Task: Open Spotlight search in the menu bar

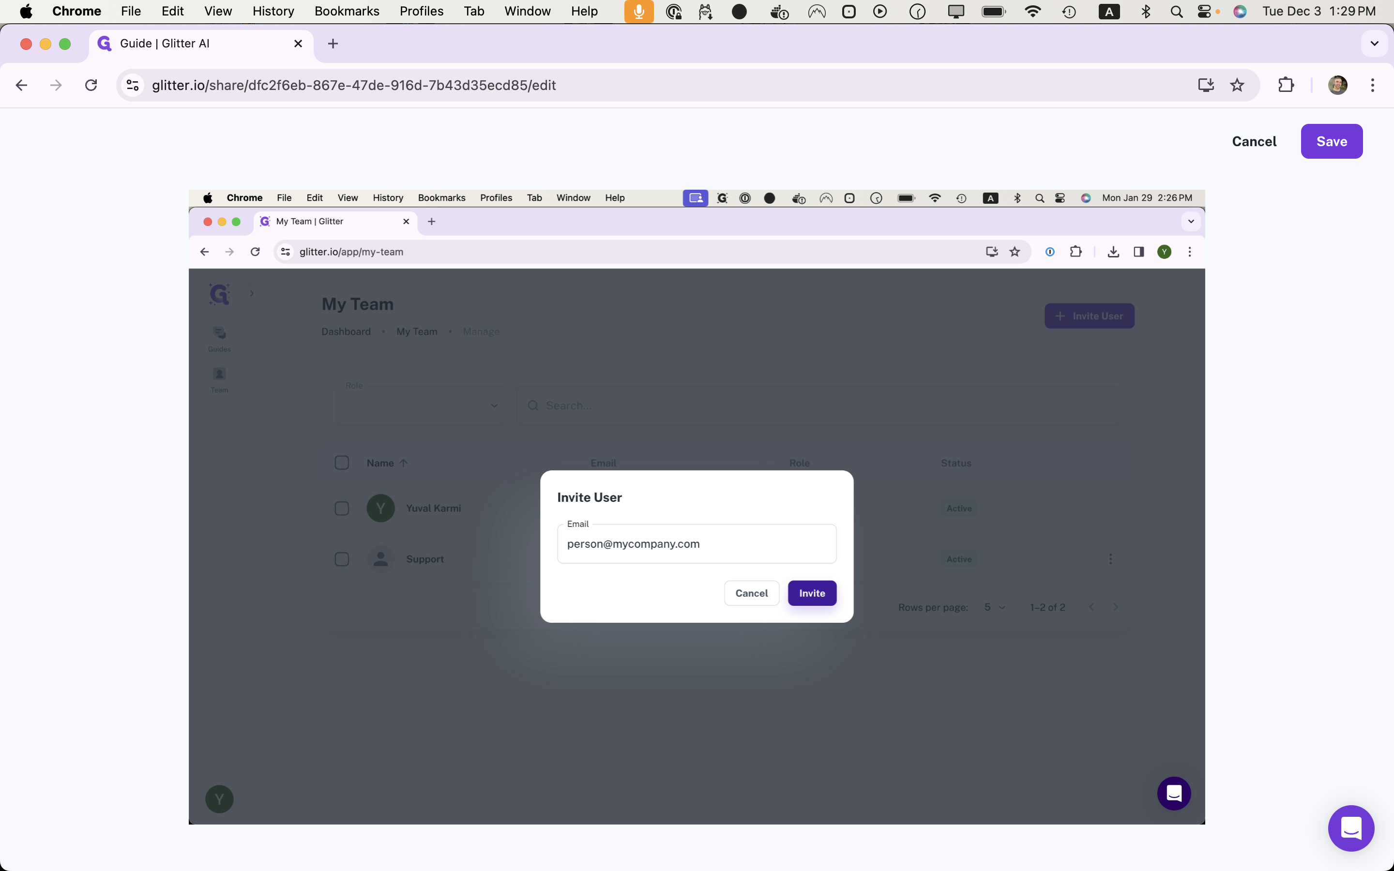Action: pos(1176,12)
